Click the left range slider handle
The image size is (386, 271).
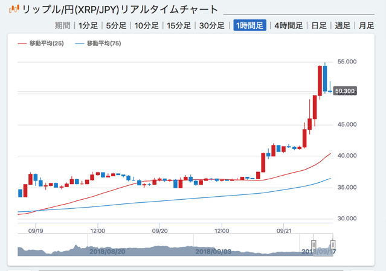(x=314, y=245)
